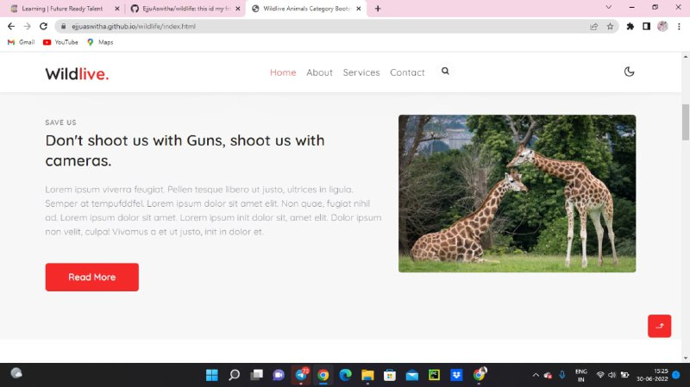Click the address bar URL
Screen dimensions: 690x387
(134, 27)
